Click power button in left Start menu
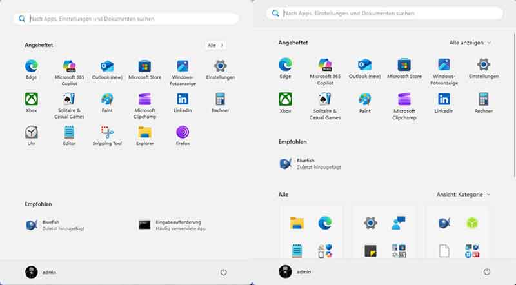This screenshot has width=516, height=285. (223, 272)
